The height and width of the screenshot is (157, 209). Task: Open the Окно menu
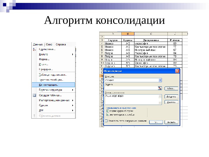pos(49,44)
